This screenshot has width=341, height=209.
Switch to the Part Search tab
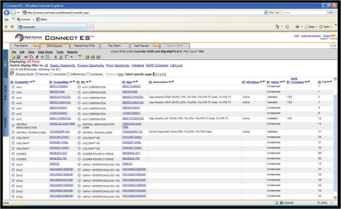click(x=25, y=46)
